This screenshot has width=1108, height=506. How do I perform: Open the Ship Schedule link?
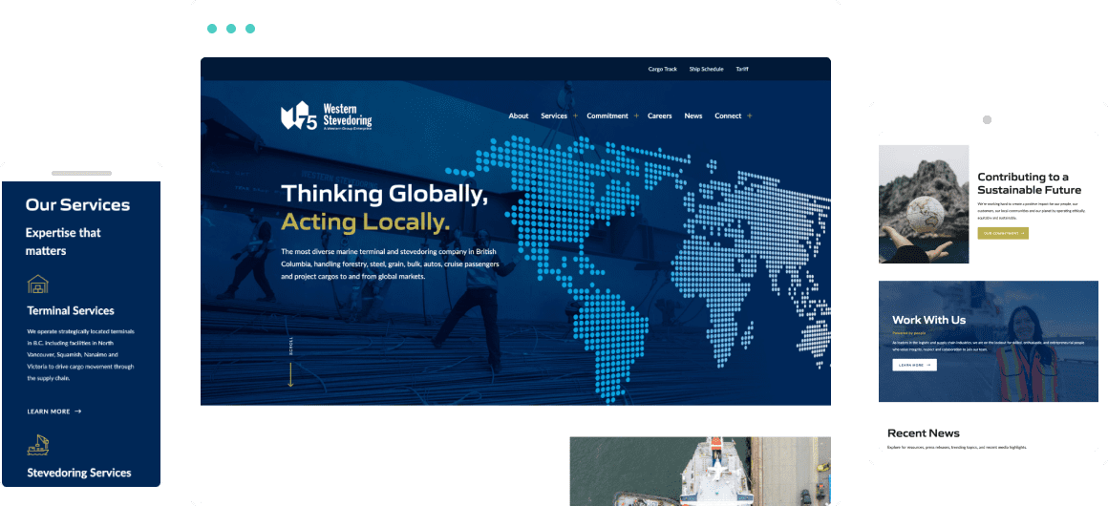pyautogui.click(x=706, y=69)
